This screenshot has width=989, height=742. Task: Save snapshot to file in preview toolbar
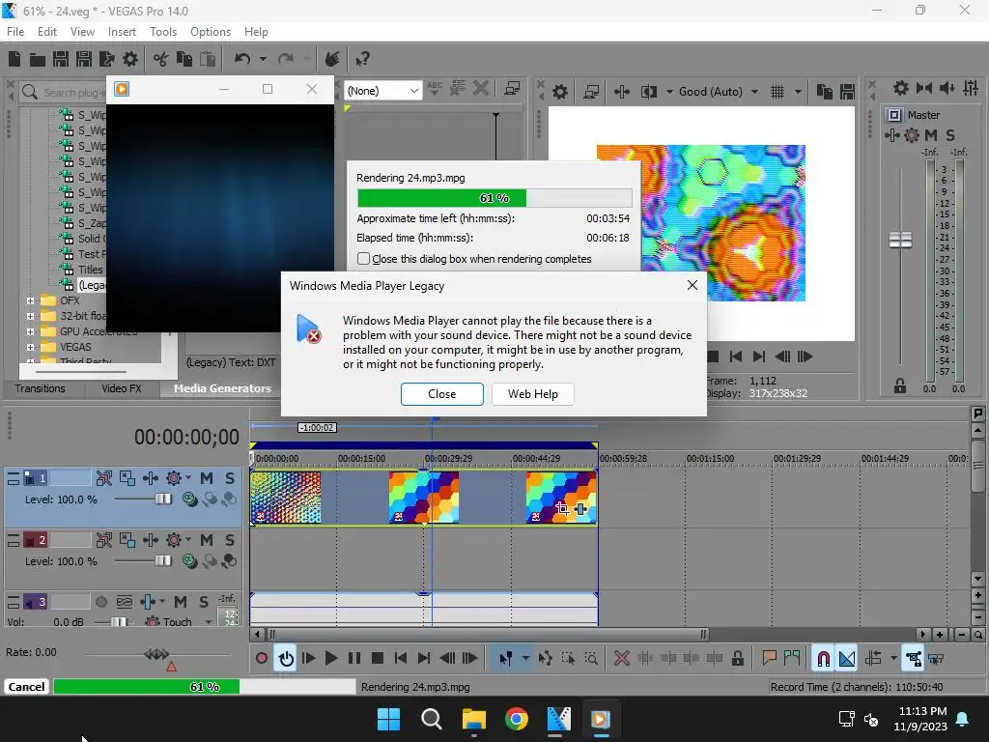pos(847,92)
